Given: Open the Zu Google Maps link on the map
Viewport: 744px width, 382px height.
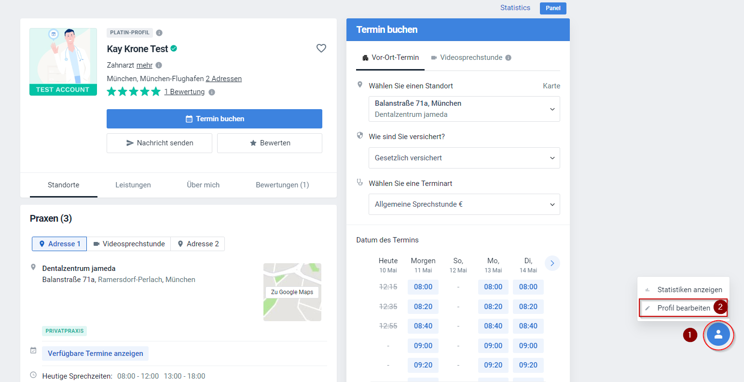Looking at the screenshot, I should pos(292,292).
